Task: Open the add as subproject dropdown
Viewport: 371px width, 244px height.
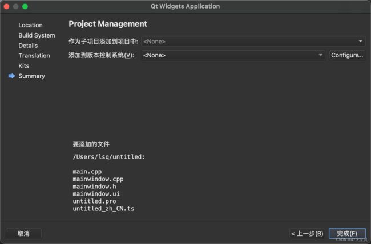Action: pos(253,42)
